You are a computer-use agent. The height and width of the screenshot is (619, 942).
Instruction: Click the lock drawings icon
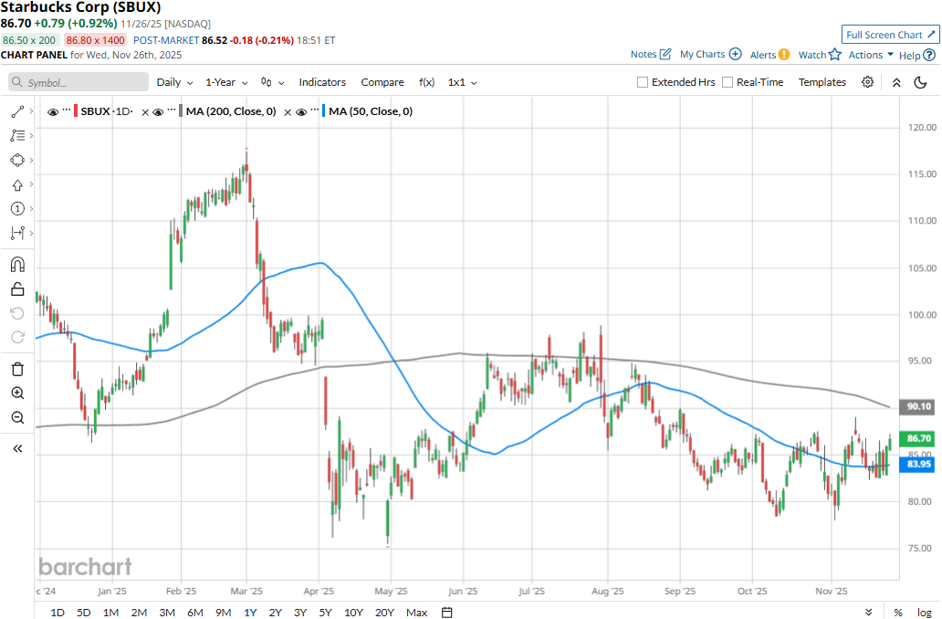click(17, 289)
